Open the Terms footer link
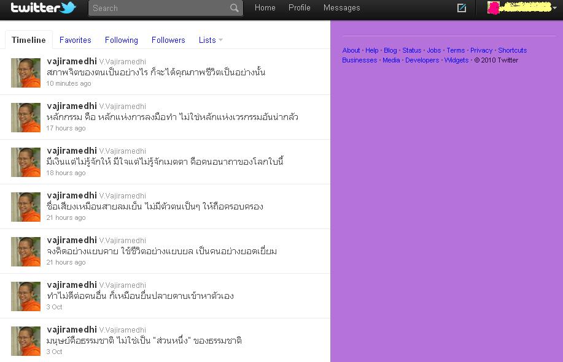Image resolution: width=563 pixels, height=362 pixels. click(x=456, y=50)
